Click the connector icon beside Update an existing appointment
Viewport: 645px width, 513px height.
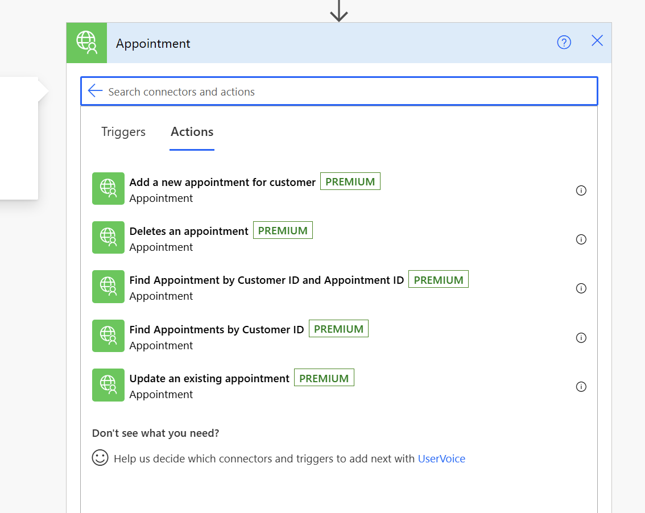[x=108, y=385]
